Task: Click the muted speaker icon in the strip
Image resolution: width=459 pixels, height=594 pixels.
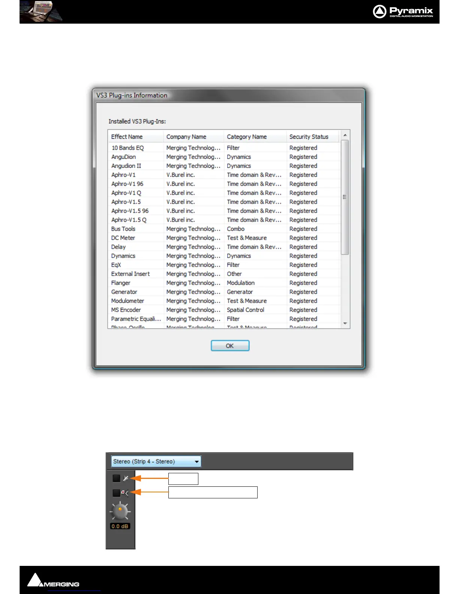Action: 125,493
